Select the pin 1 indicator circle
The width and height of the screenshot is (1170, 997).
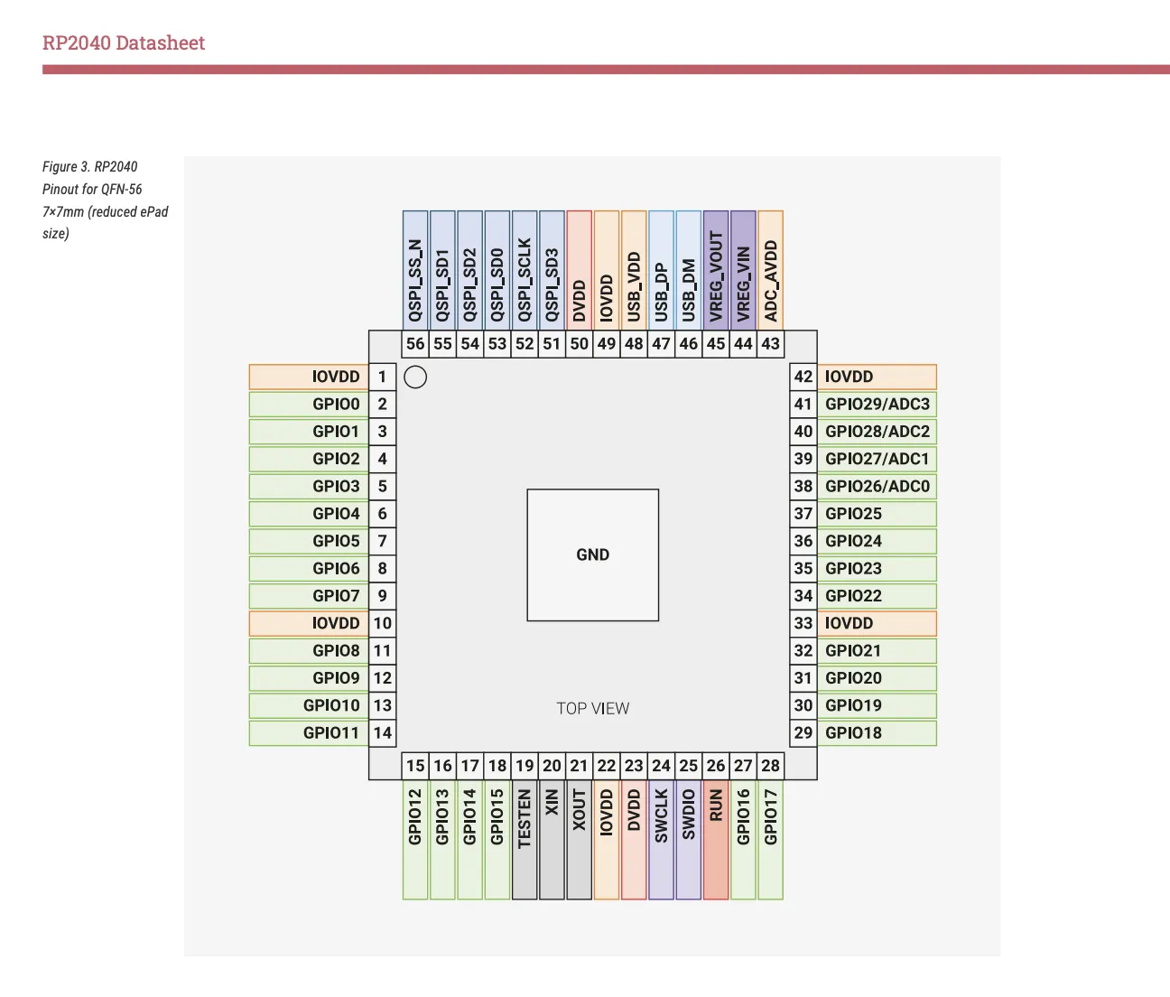pos(416,377)
